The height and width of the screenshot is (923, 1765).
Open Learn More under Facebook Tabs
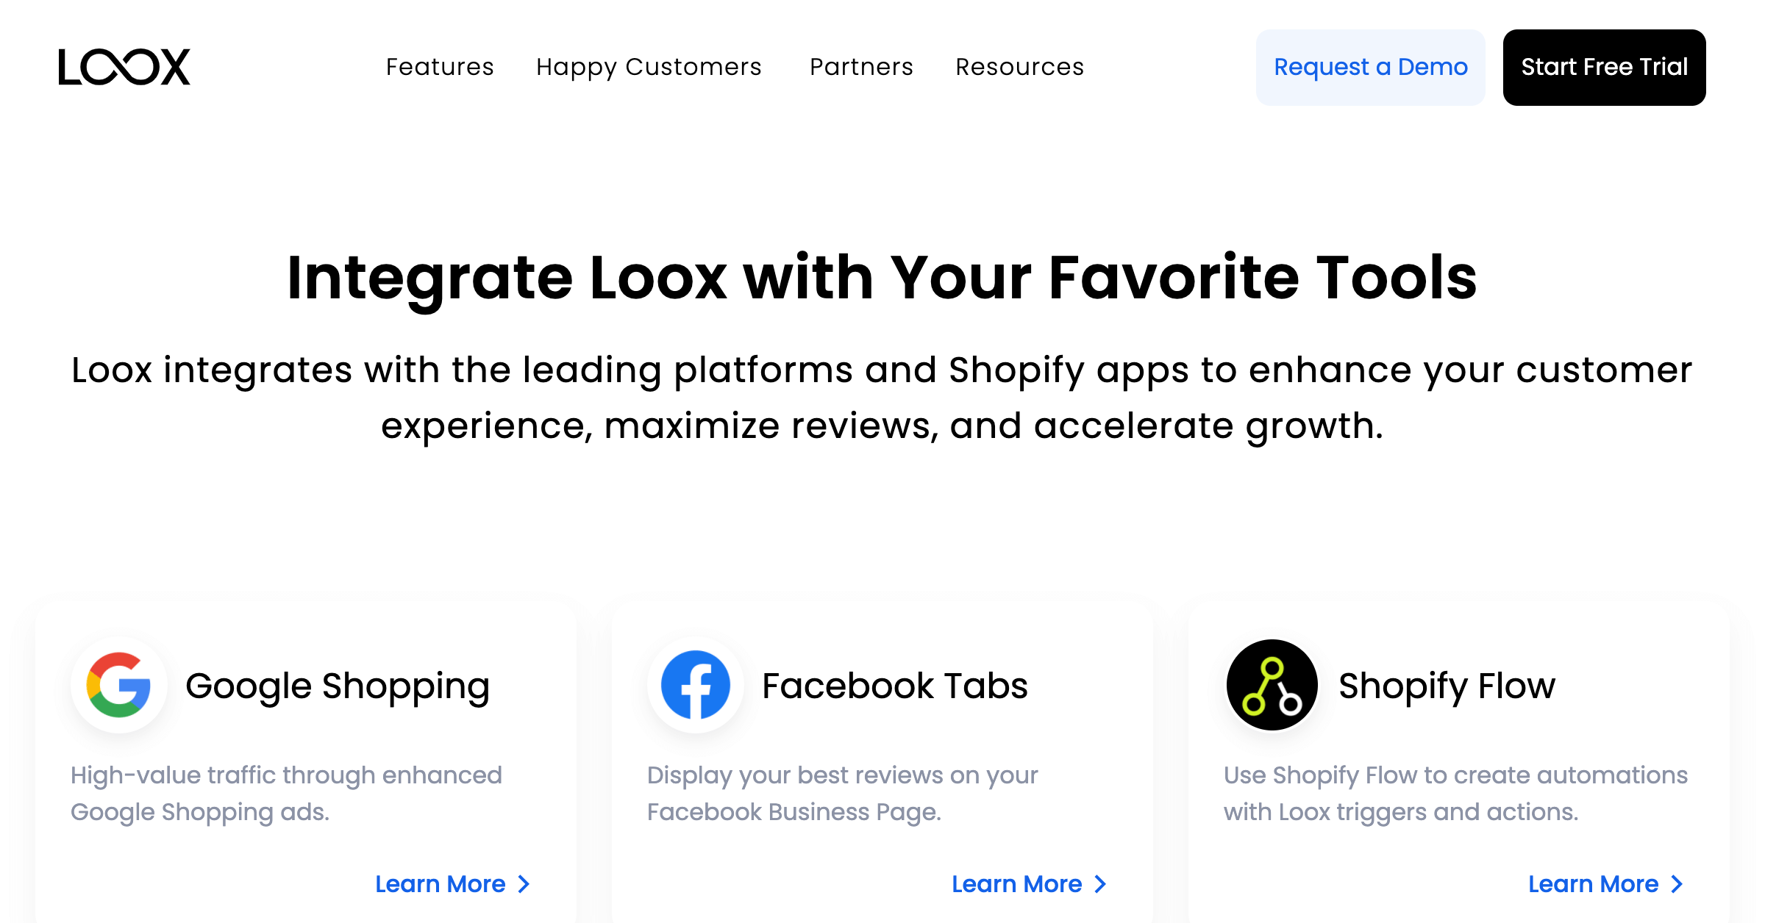pyautogui.click(x=1016, y=884)
